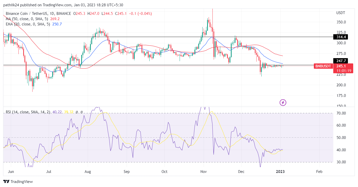Click the 175.0 price axis label
The image size is (358, 187).
[x=341, y=96]
